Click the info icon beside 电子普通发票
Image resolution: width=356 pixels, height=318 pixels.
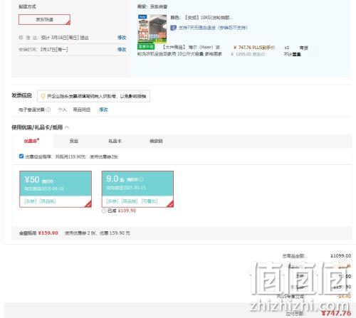point(48,110)
